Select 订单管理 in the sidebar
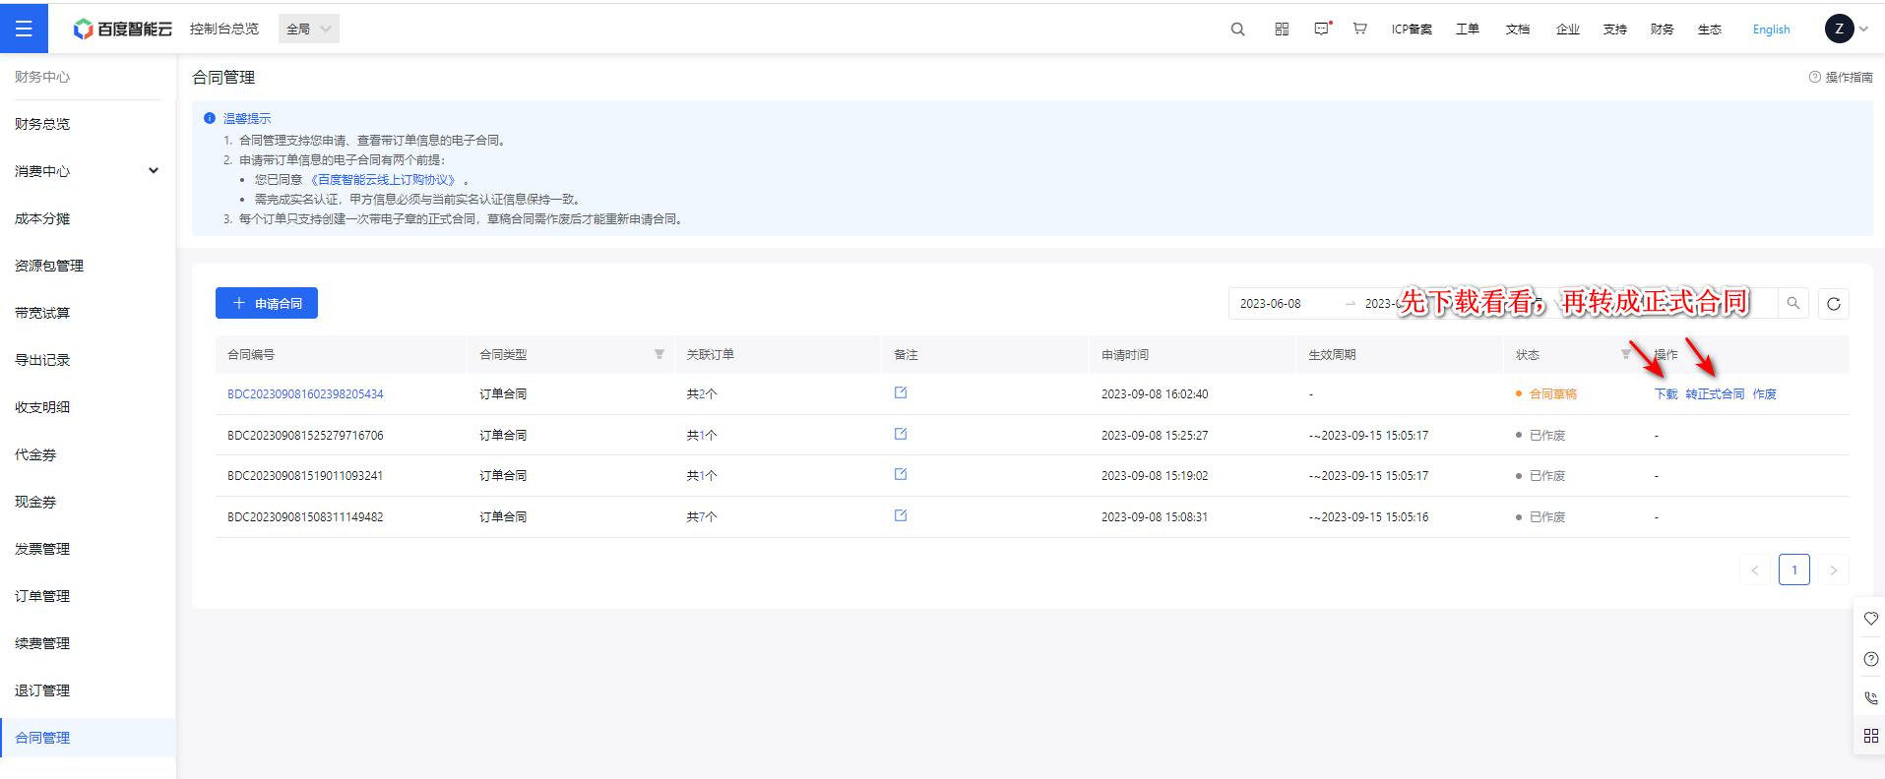Screen dimensions: 1885x779 [x=42, y=596]
